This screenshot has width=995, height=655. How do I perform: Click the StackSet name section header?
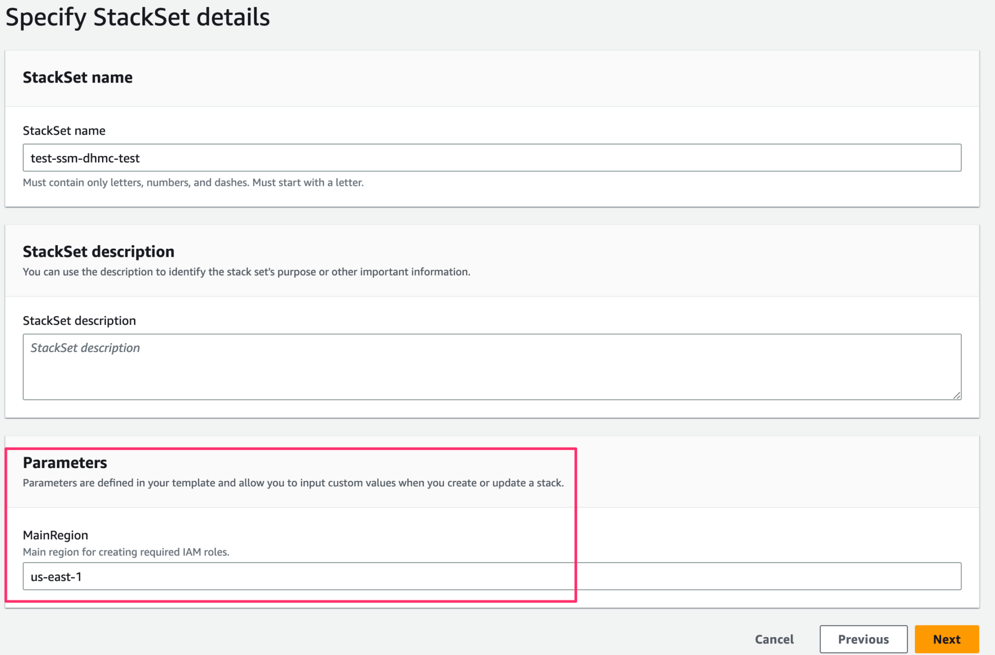tap(78, 77)
